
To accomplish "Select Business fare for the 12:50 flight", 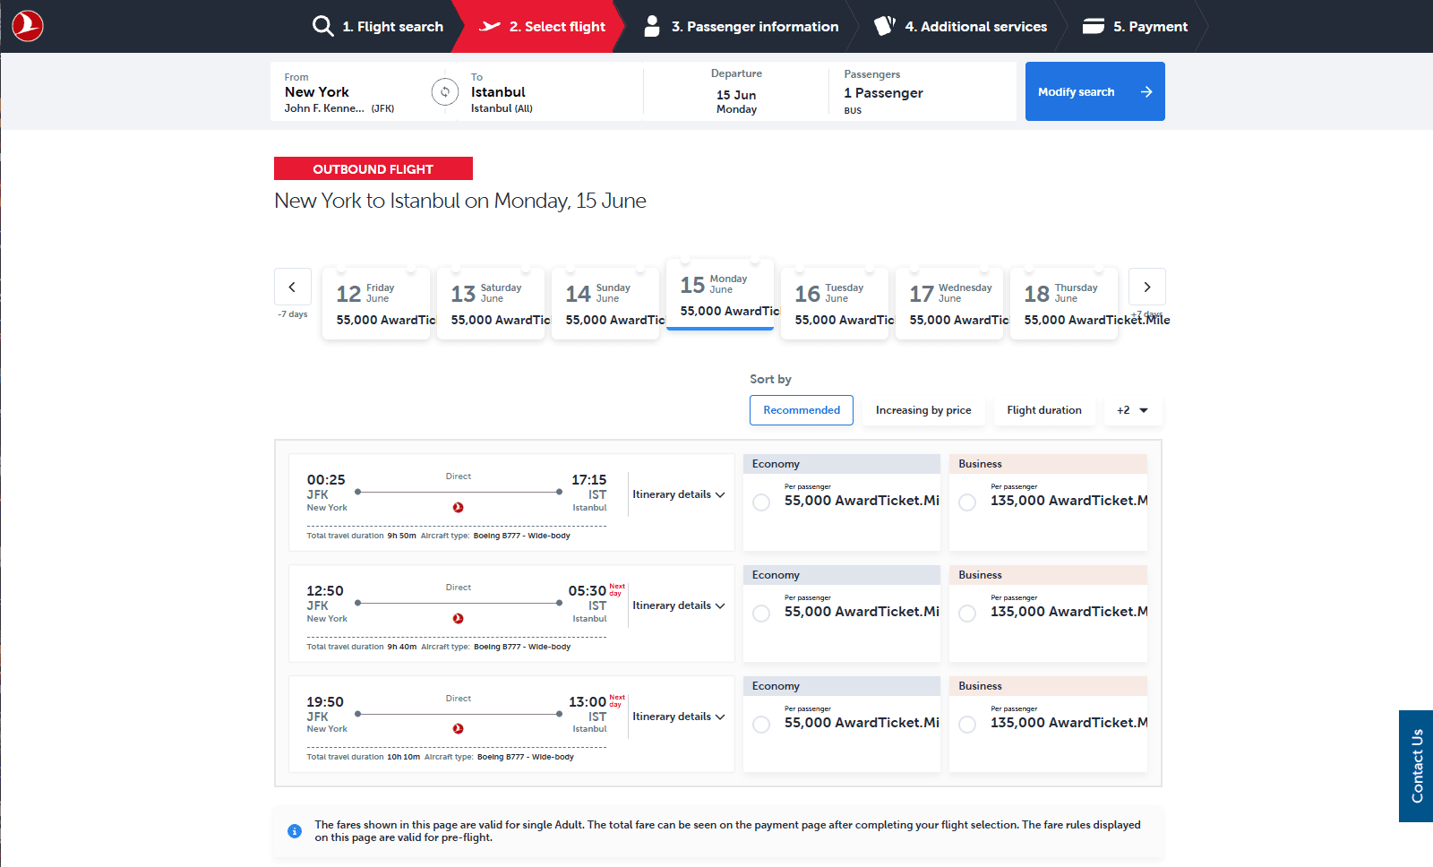I will (966, 613).
